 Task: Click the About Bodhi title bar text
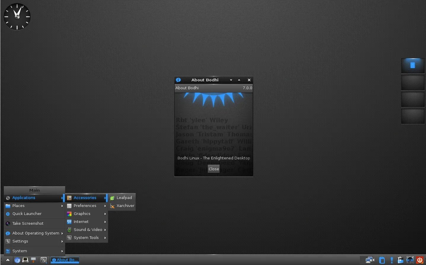point(205,80)
